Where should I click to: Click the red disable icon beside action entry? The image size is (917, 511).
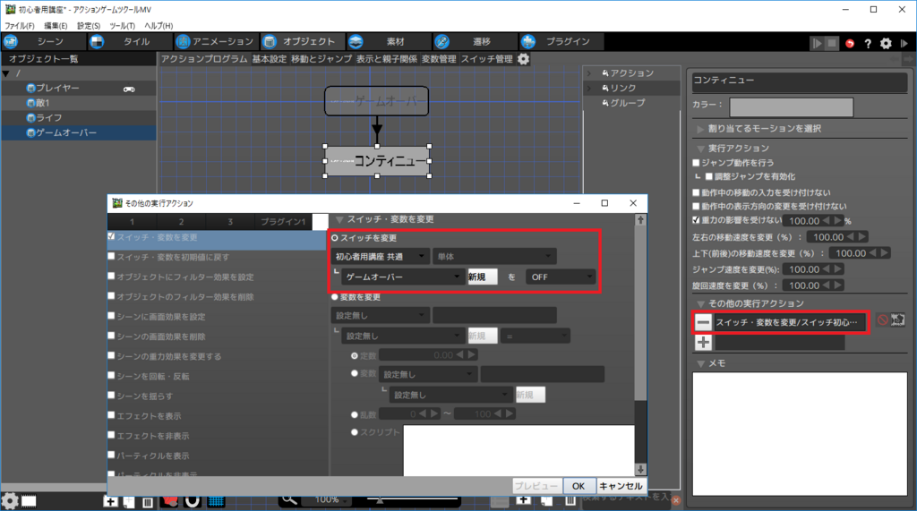click(882, 319)
